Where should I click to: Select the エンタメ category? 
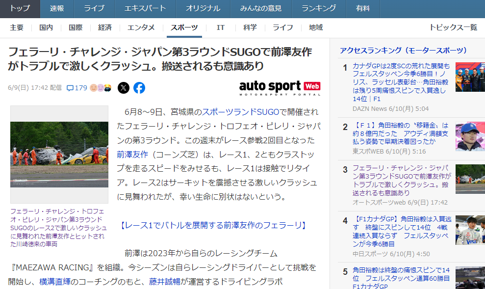141,27
